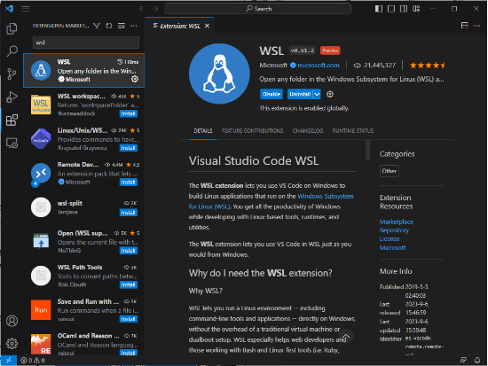The height and width of the screenshot is (366, 488).
Task: Click the WSL penguin extension logo
Action: click(219, 74)
